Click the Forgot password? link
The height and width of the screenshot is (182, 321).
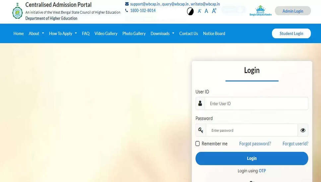pos(255,144)
